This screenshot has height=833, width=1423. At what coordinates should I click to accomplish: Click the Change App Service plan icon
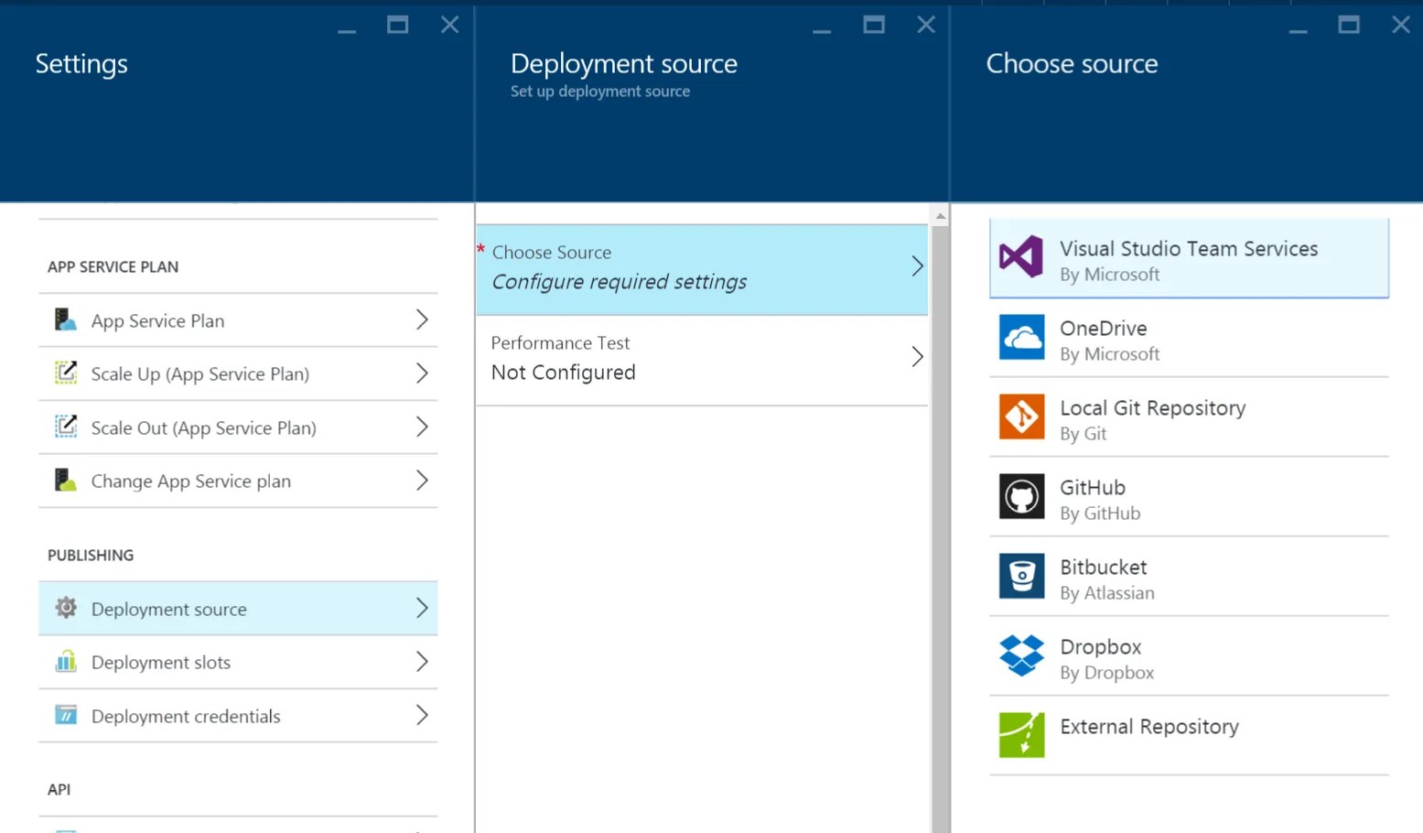65,480
